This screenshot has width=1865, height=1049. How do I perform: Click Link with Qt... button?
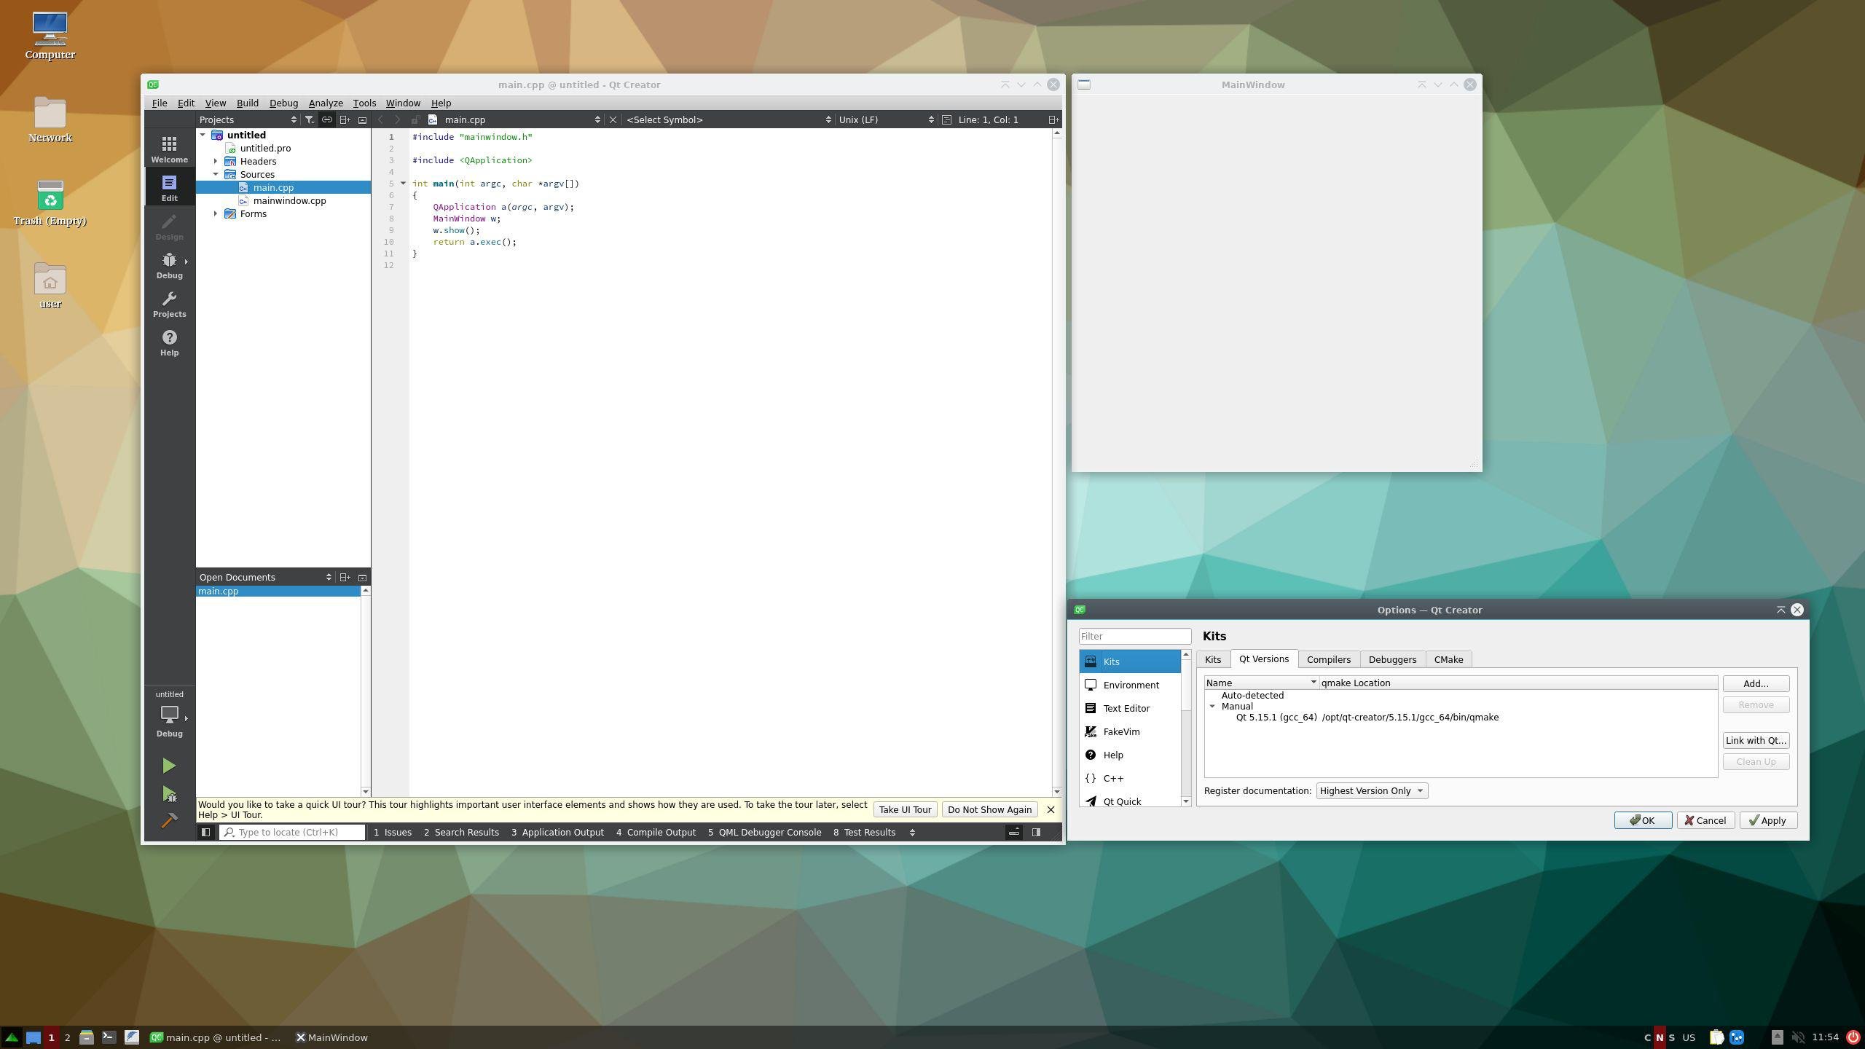point(1755,740)
